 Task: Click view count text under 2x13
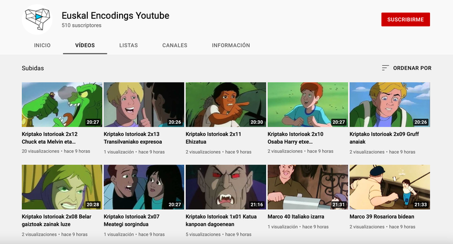pos(119,152)
